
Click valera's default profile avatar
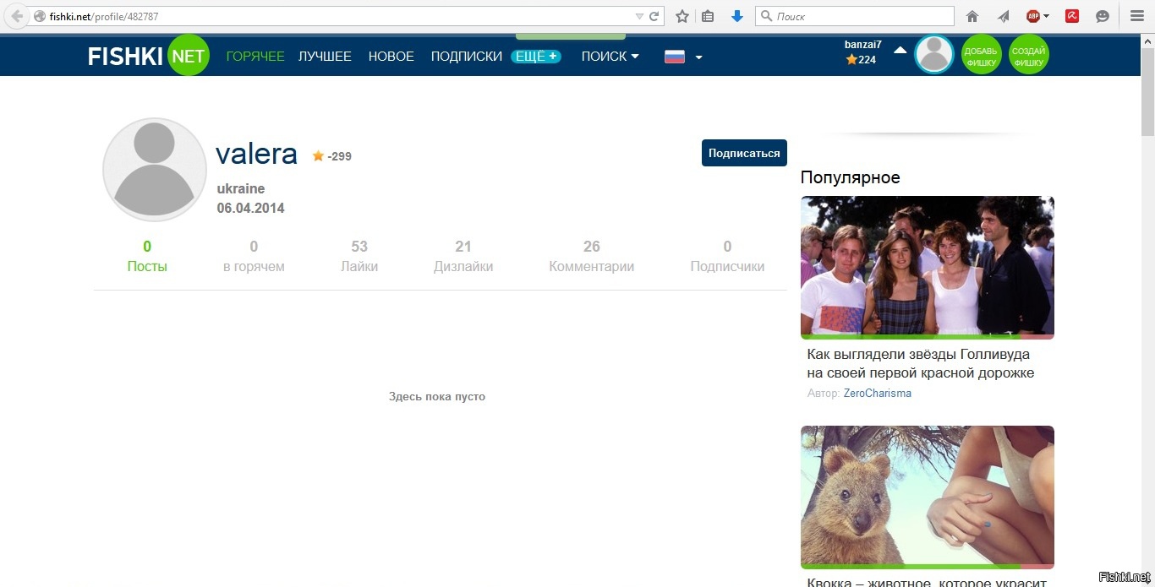pos(155,170)
